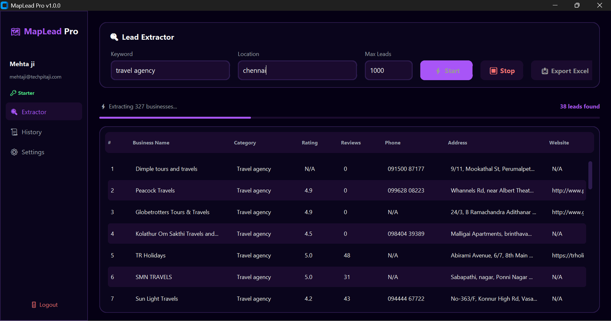Click phone number 091500 87177
Viewport: 611px width, 321px height.
(406, 169)
